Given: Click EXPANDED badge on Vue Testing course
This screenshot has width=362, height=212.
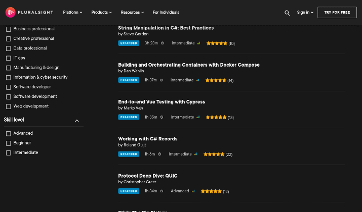Looking at the screenshot, I should 129,117.
